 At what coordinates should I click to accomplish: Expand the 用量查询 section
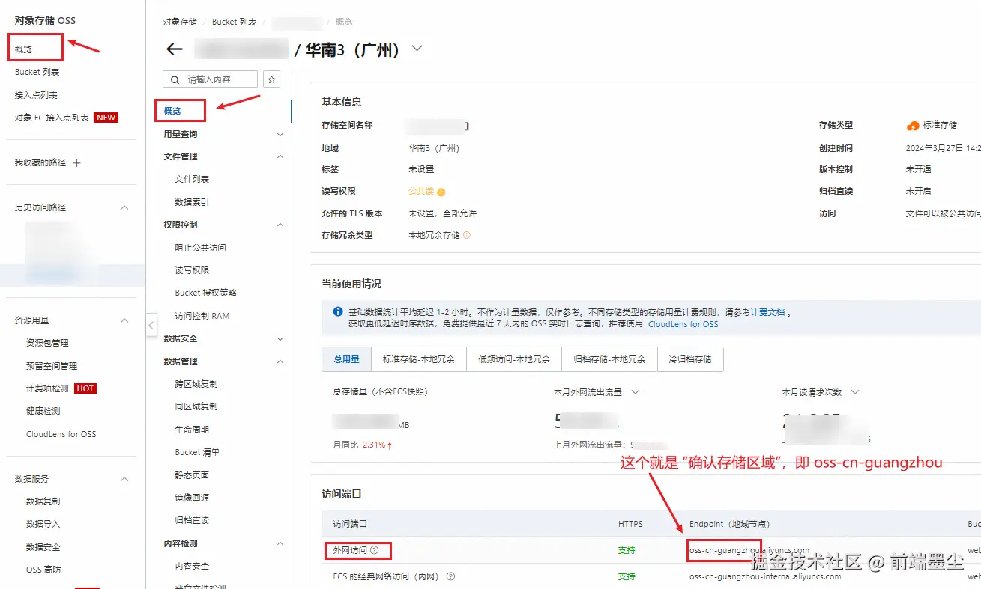click(x=280, y=135)
